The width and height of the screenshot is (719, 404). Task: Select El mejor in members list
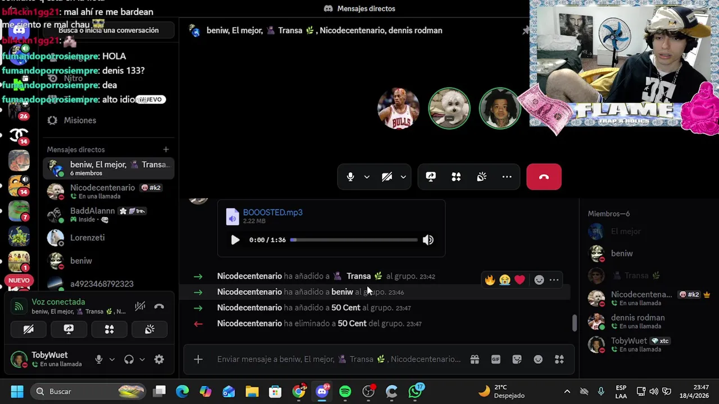click(x=648, y=231)
